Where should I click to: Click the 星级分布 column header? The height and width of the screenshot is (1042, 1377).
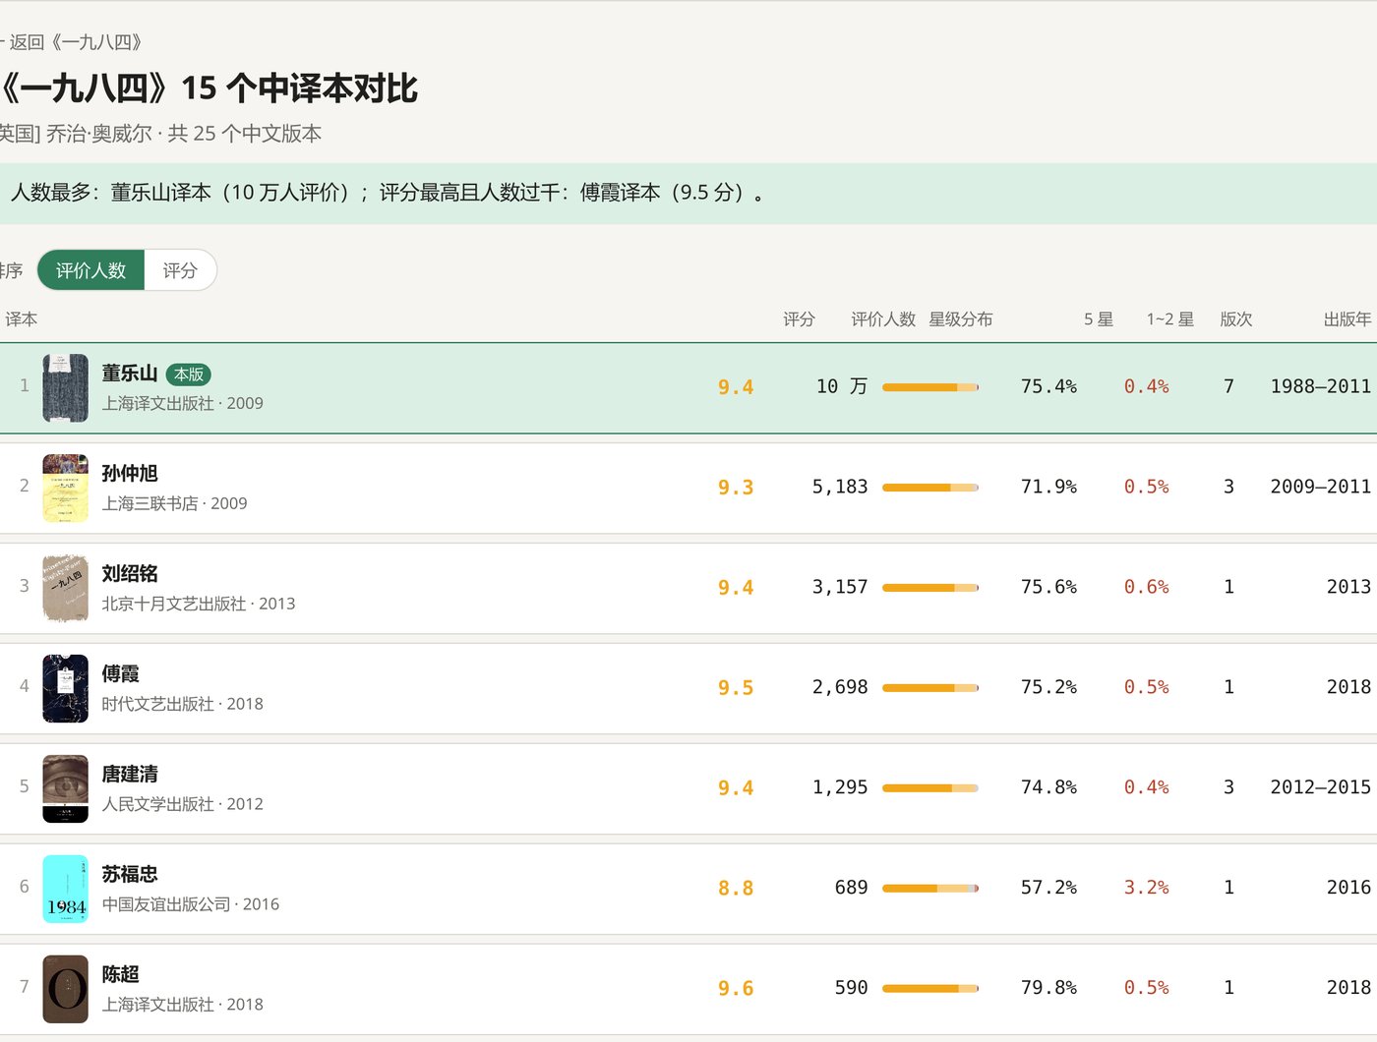[961, 319]
